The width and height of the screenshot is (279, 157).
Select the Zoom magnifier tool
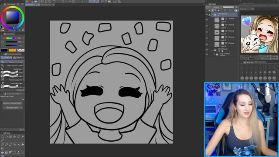click(2, 137)
